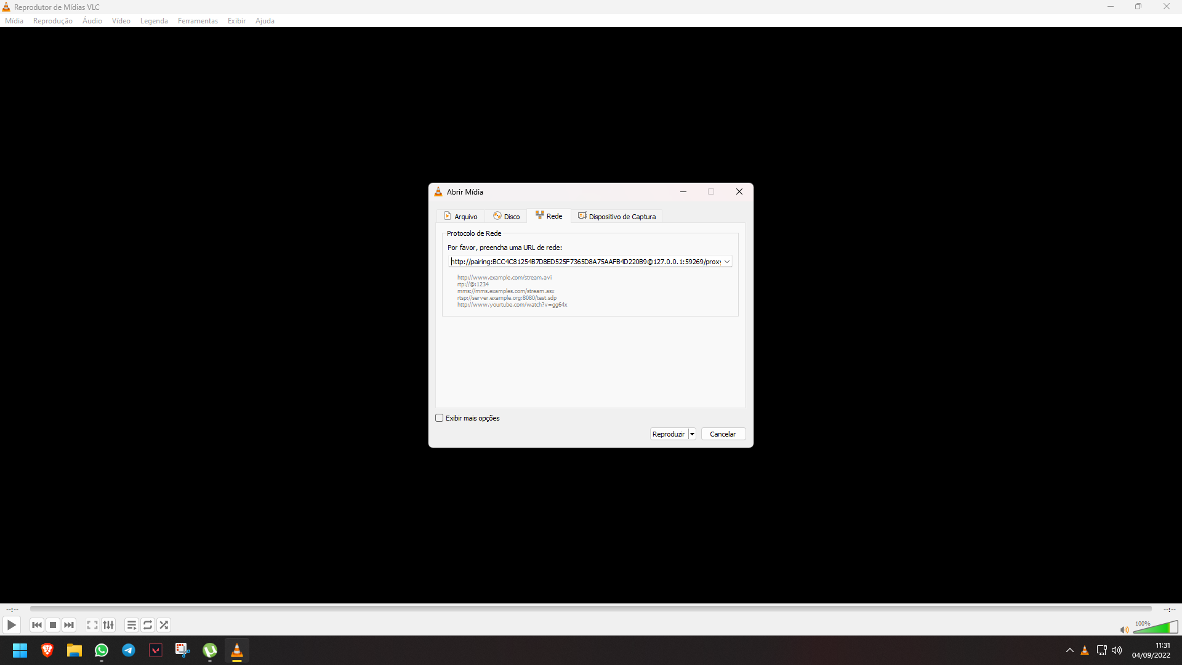
Task: Click the Next media button
Action: pyautogui.click(x=69, y=625)
